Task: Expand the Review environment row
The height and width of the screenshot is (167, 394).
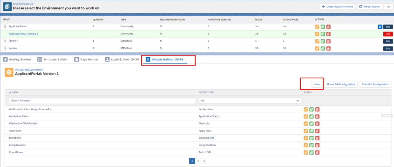Action: coord(5,48)
